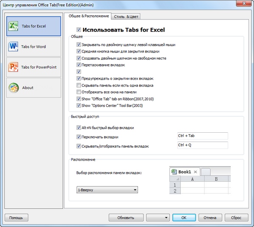Switch to the Стиль & Цвет tab

(x=126, y=16)
